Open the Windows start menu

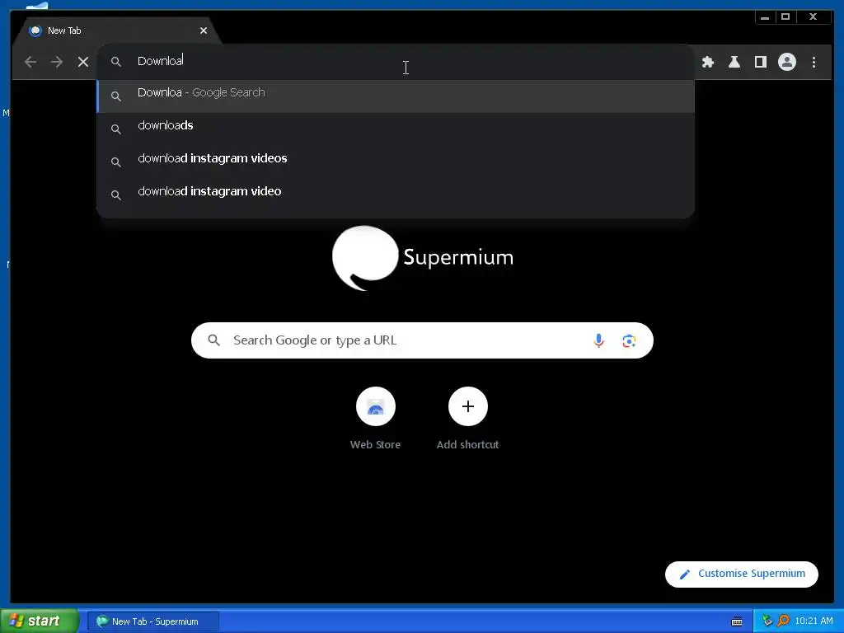[x=39, y=621]
